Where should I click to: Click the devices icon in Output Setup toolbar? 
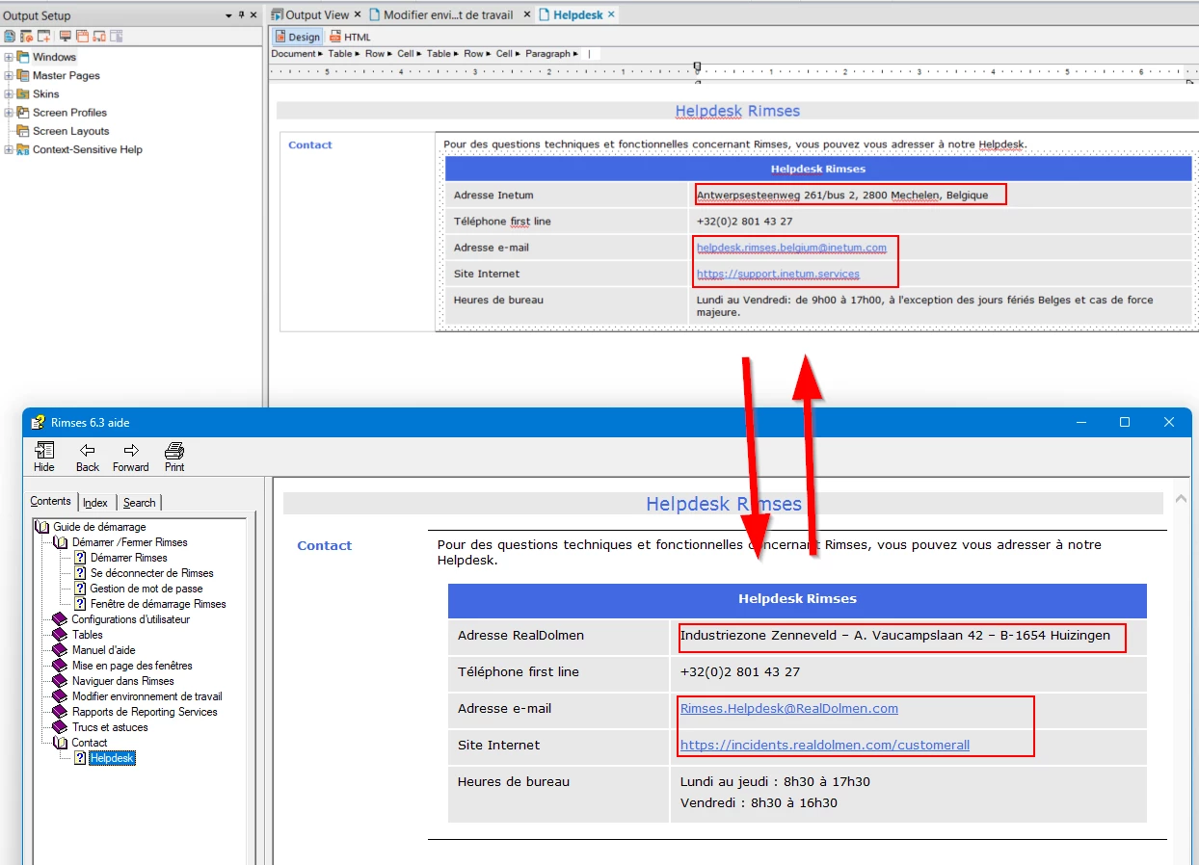coord(99,37)
